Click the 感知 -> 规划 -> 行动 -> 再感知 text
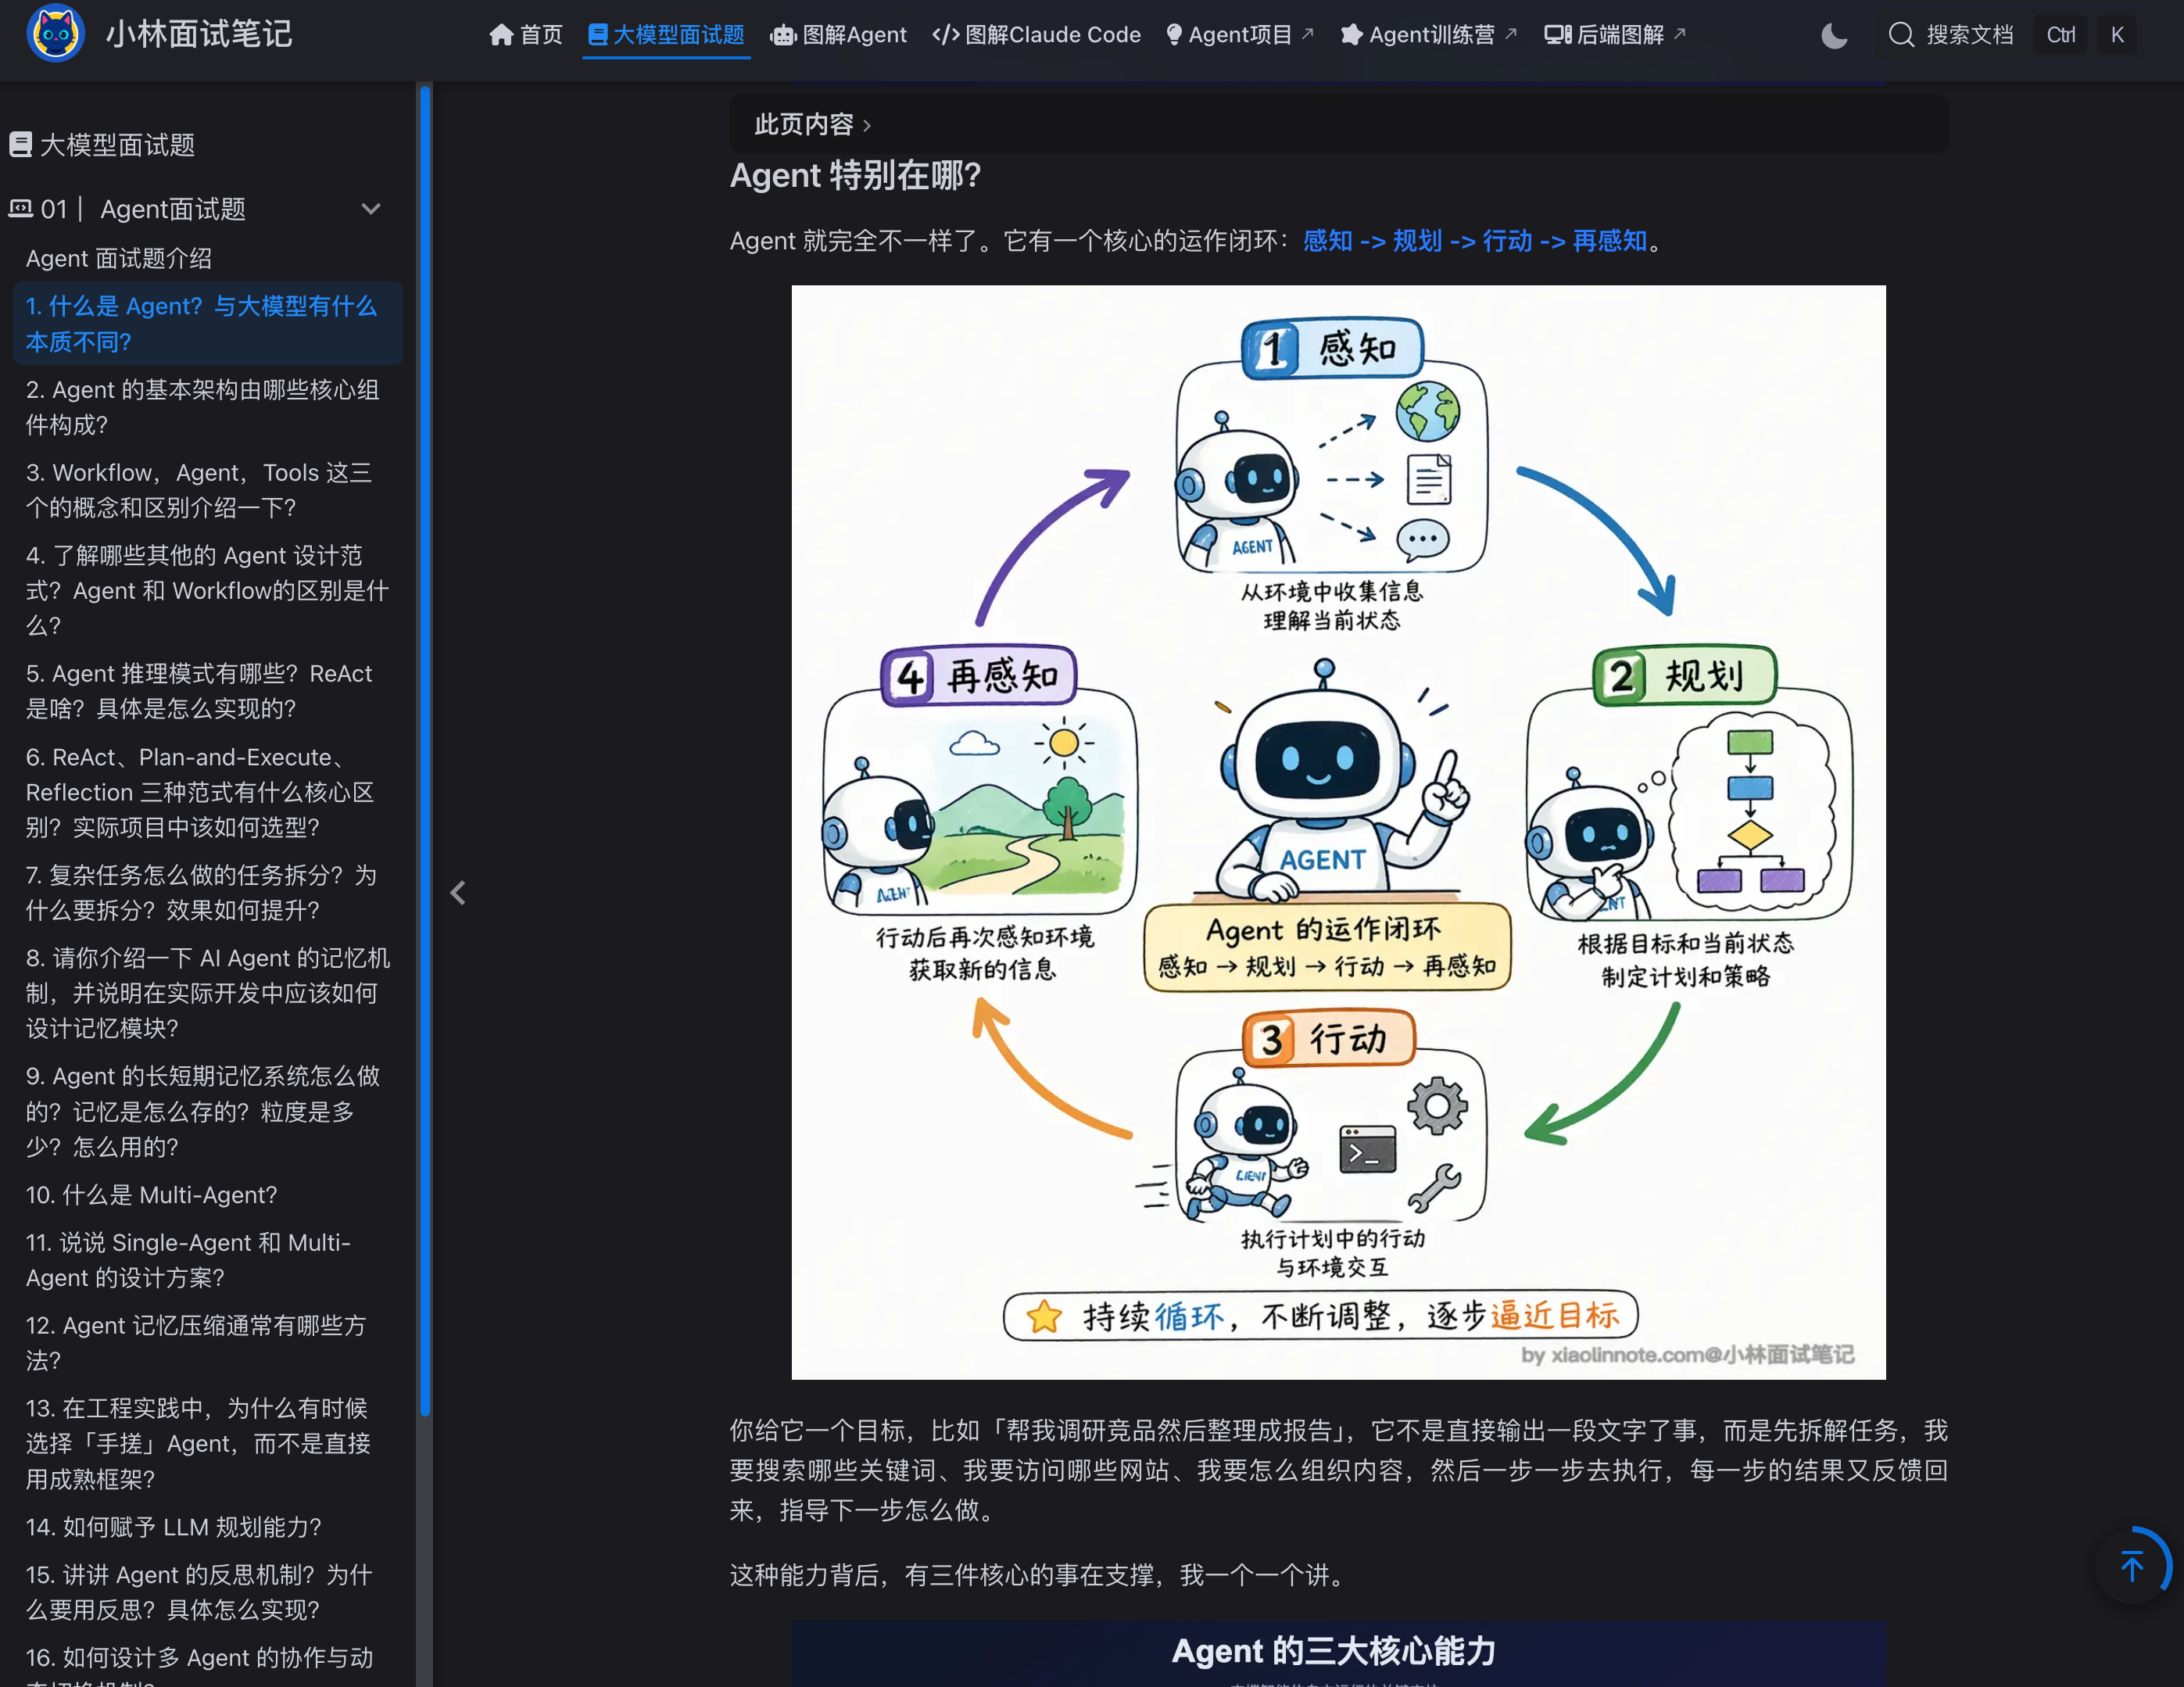The image size is (2184, 1687). [1474, 241]
